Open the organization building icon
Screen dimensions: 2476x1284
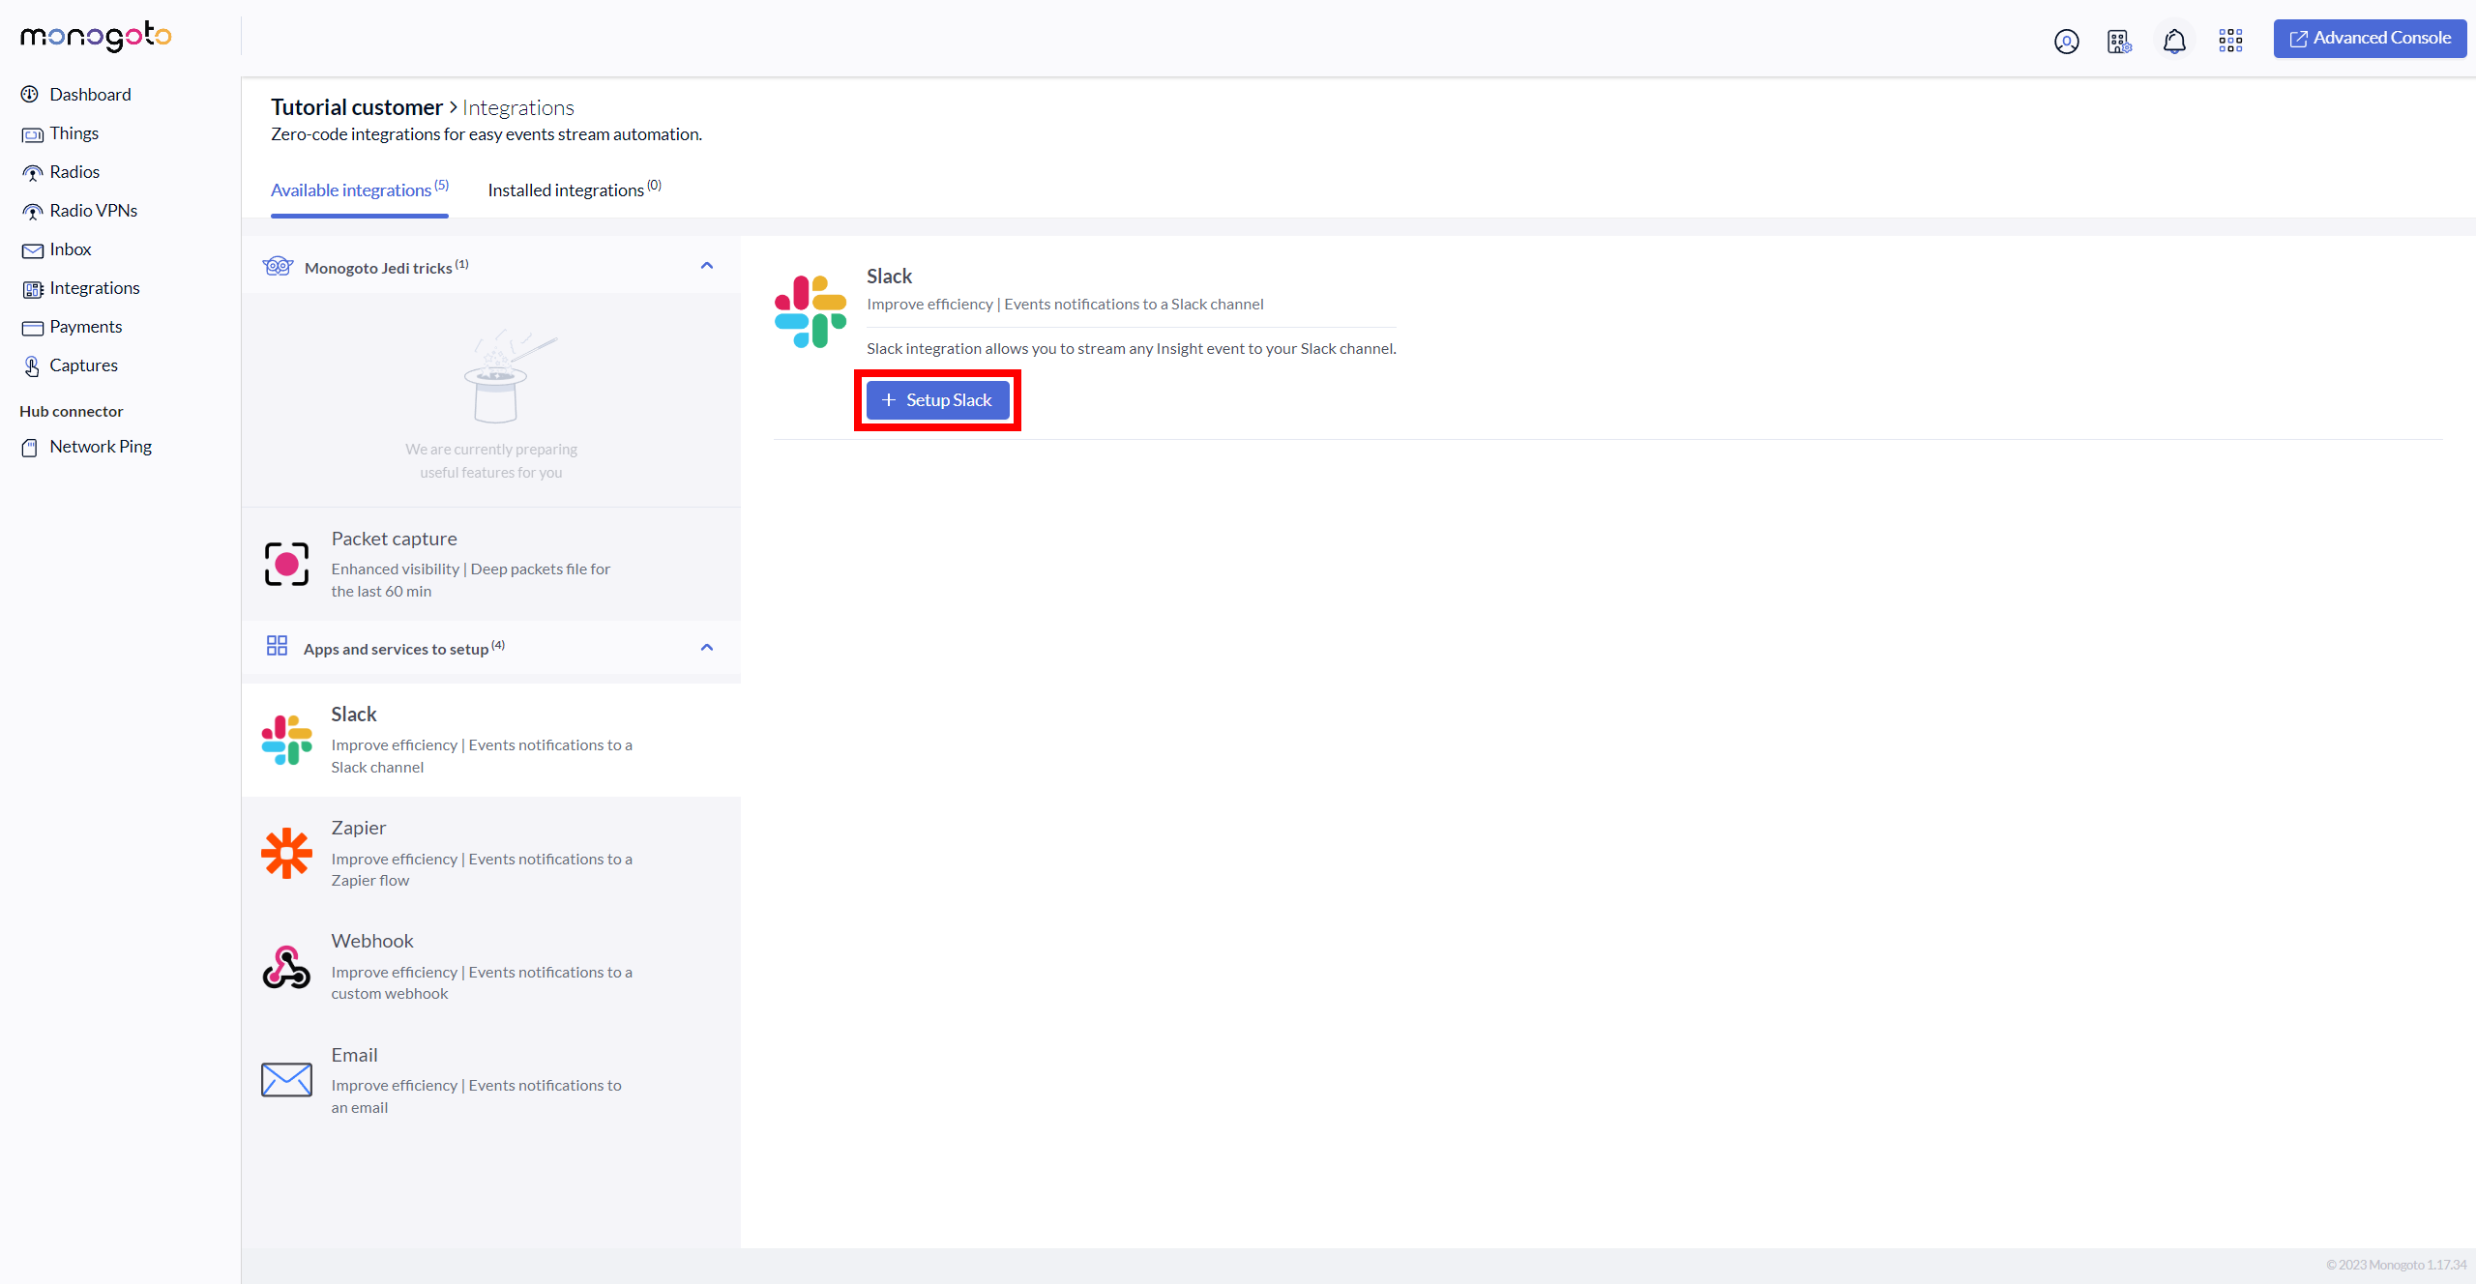pyautogui.click(x=2119, y=42)
